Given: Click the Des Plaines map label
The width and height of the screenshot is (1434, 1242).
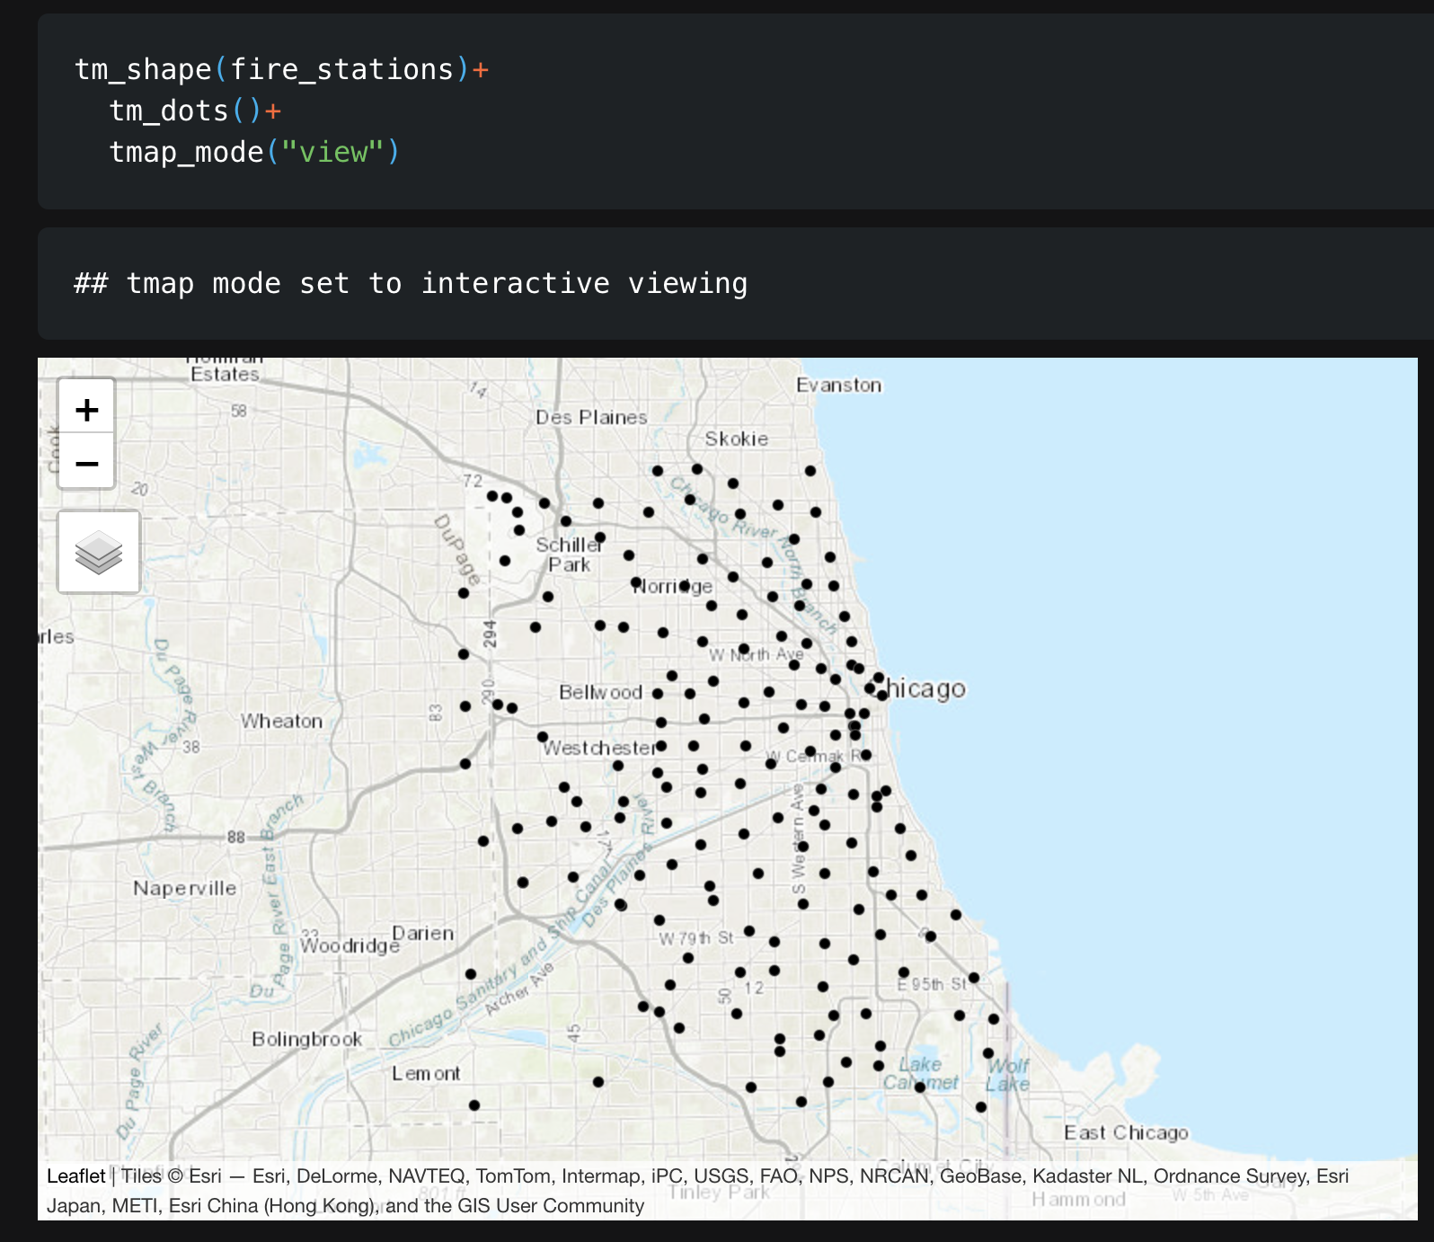Looking at the screenshot, I should (591, 417).
